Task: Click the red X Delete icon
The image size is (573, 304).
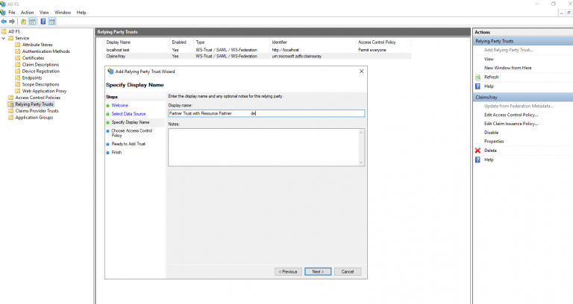Action: tap(477, 151)
